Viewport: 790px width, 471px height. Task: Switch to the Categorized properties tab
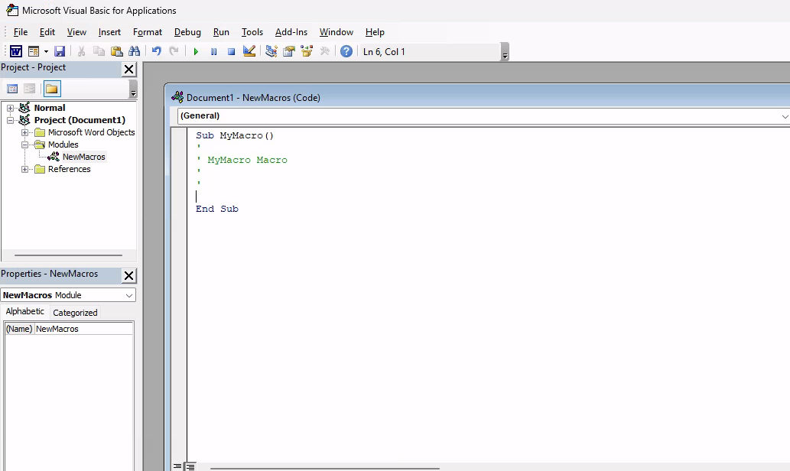(x=75, y=312)
